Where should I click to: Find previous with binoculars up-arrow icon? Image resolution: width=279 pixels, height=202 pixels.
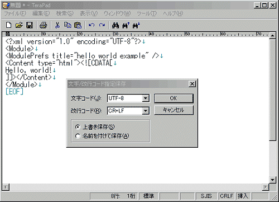pos(126,25)
